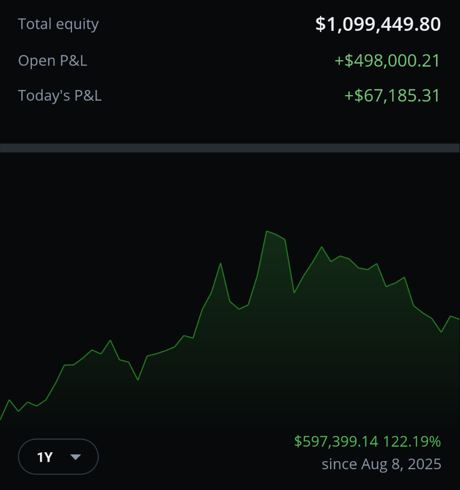
Task: Select Today's P&L value +$67,185.31
Action: [x=392, y=96]
